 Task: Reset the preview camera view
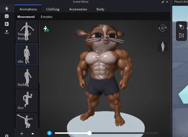pyautogui.click(x=163, y=28)
